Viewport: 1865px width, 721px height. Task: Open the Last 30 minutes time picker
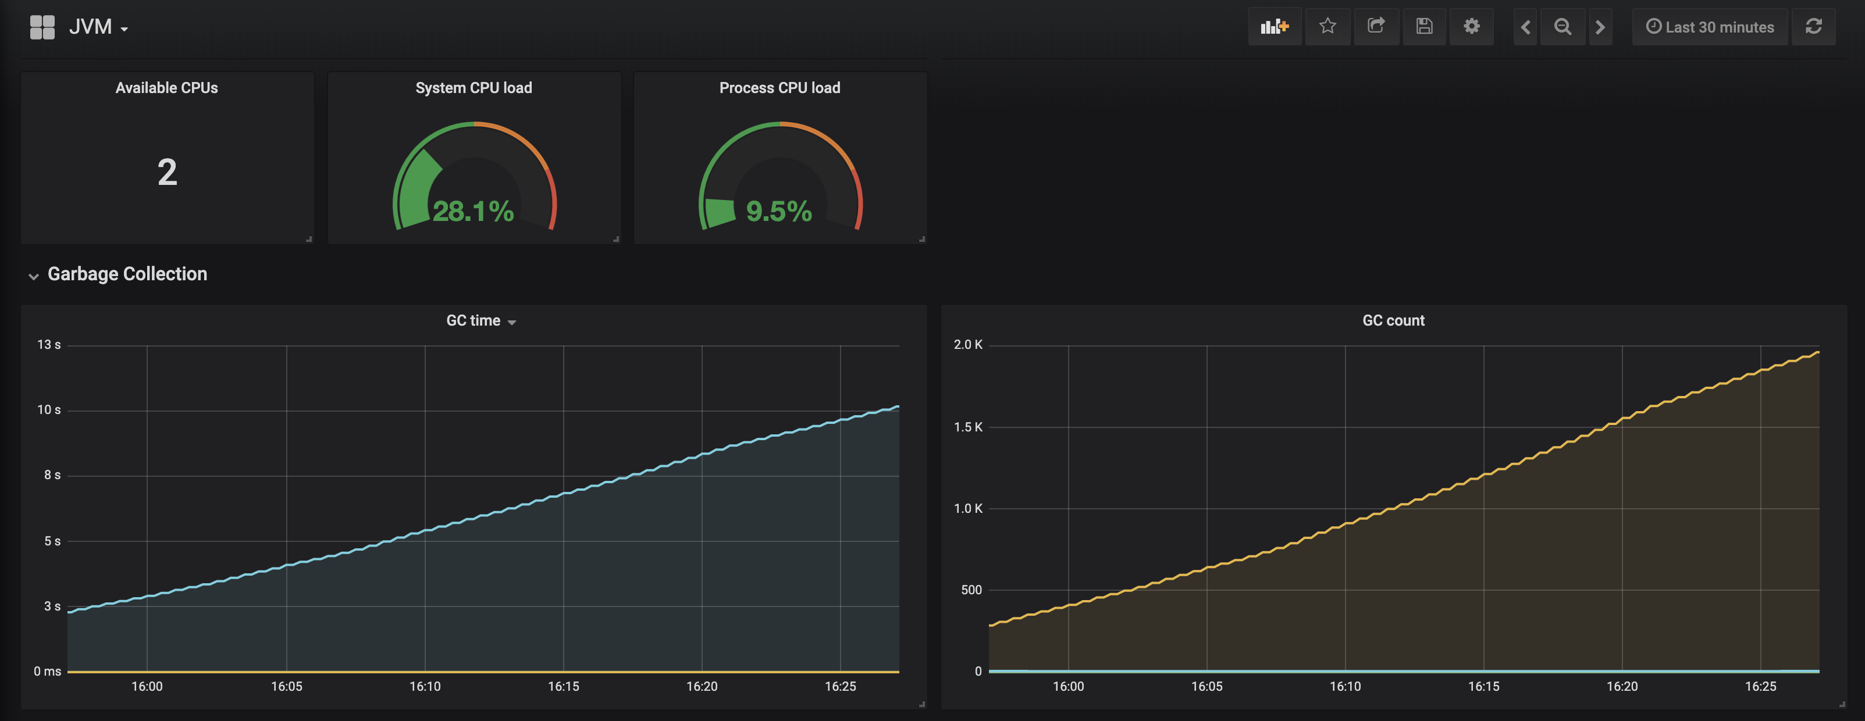[x=1710, y=27]
